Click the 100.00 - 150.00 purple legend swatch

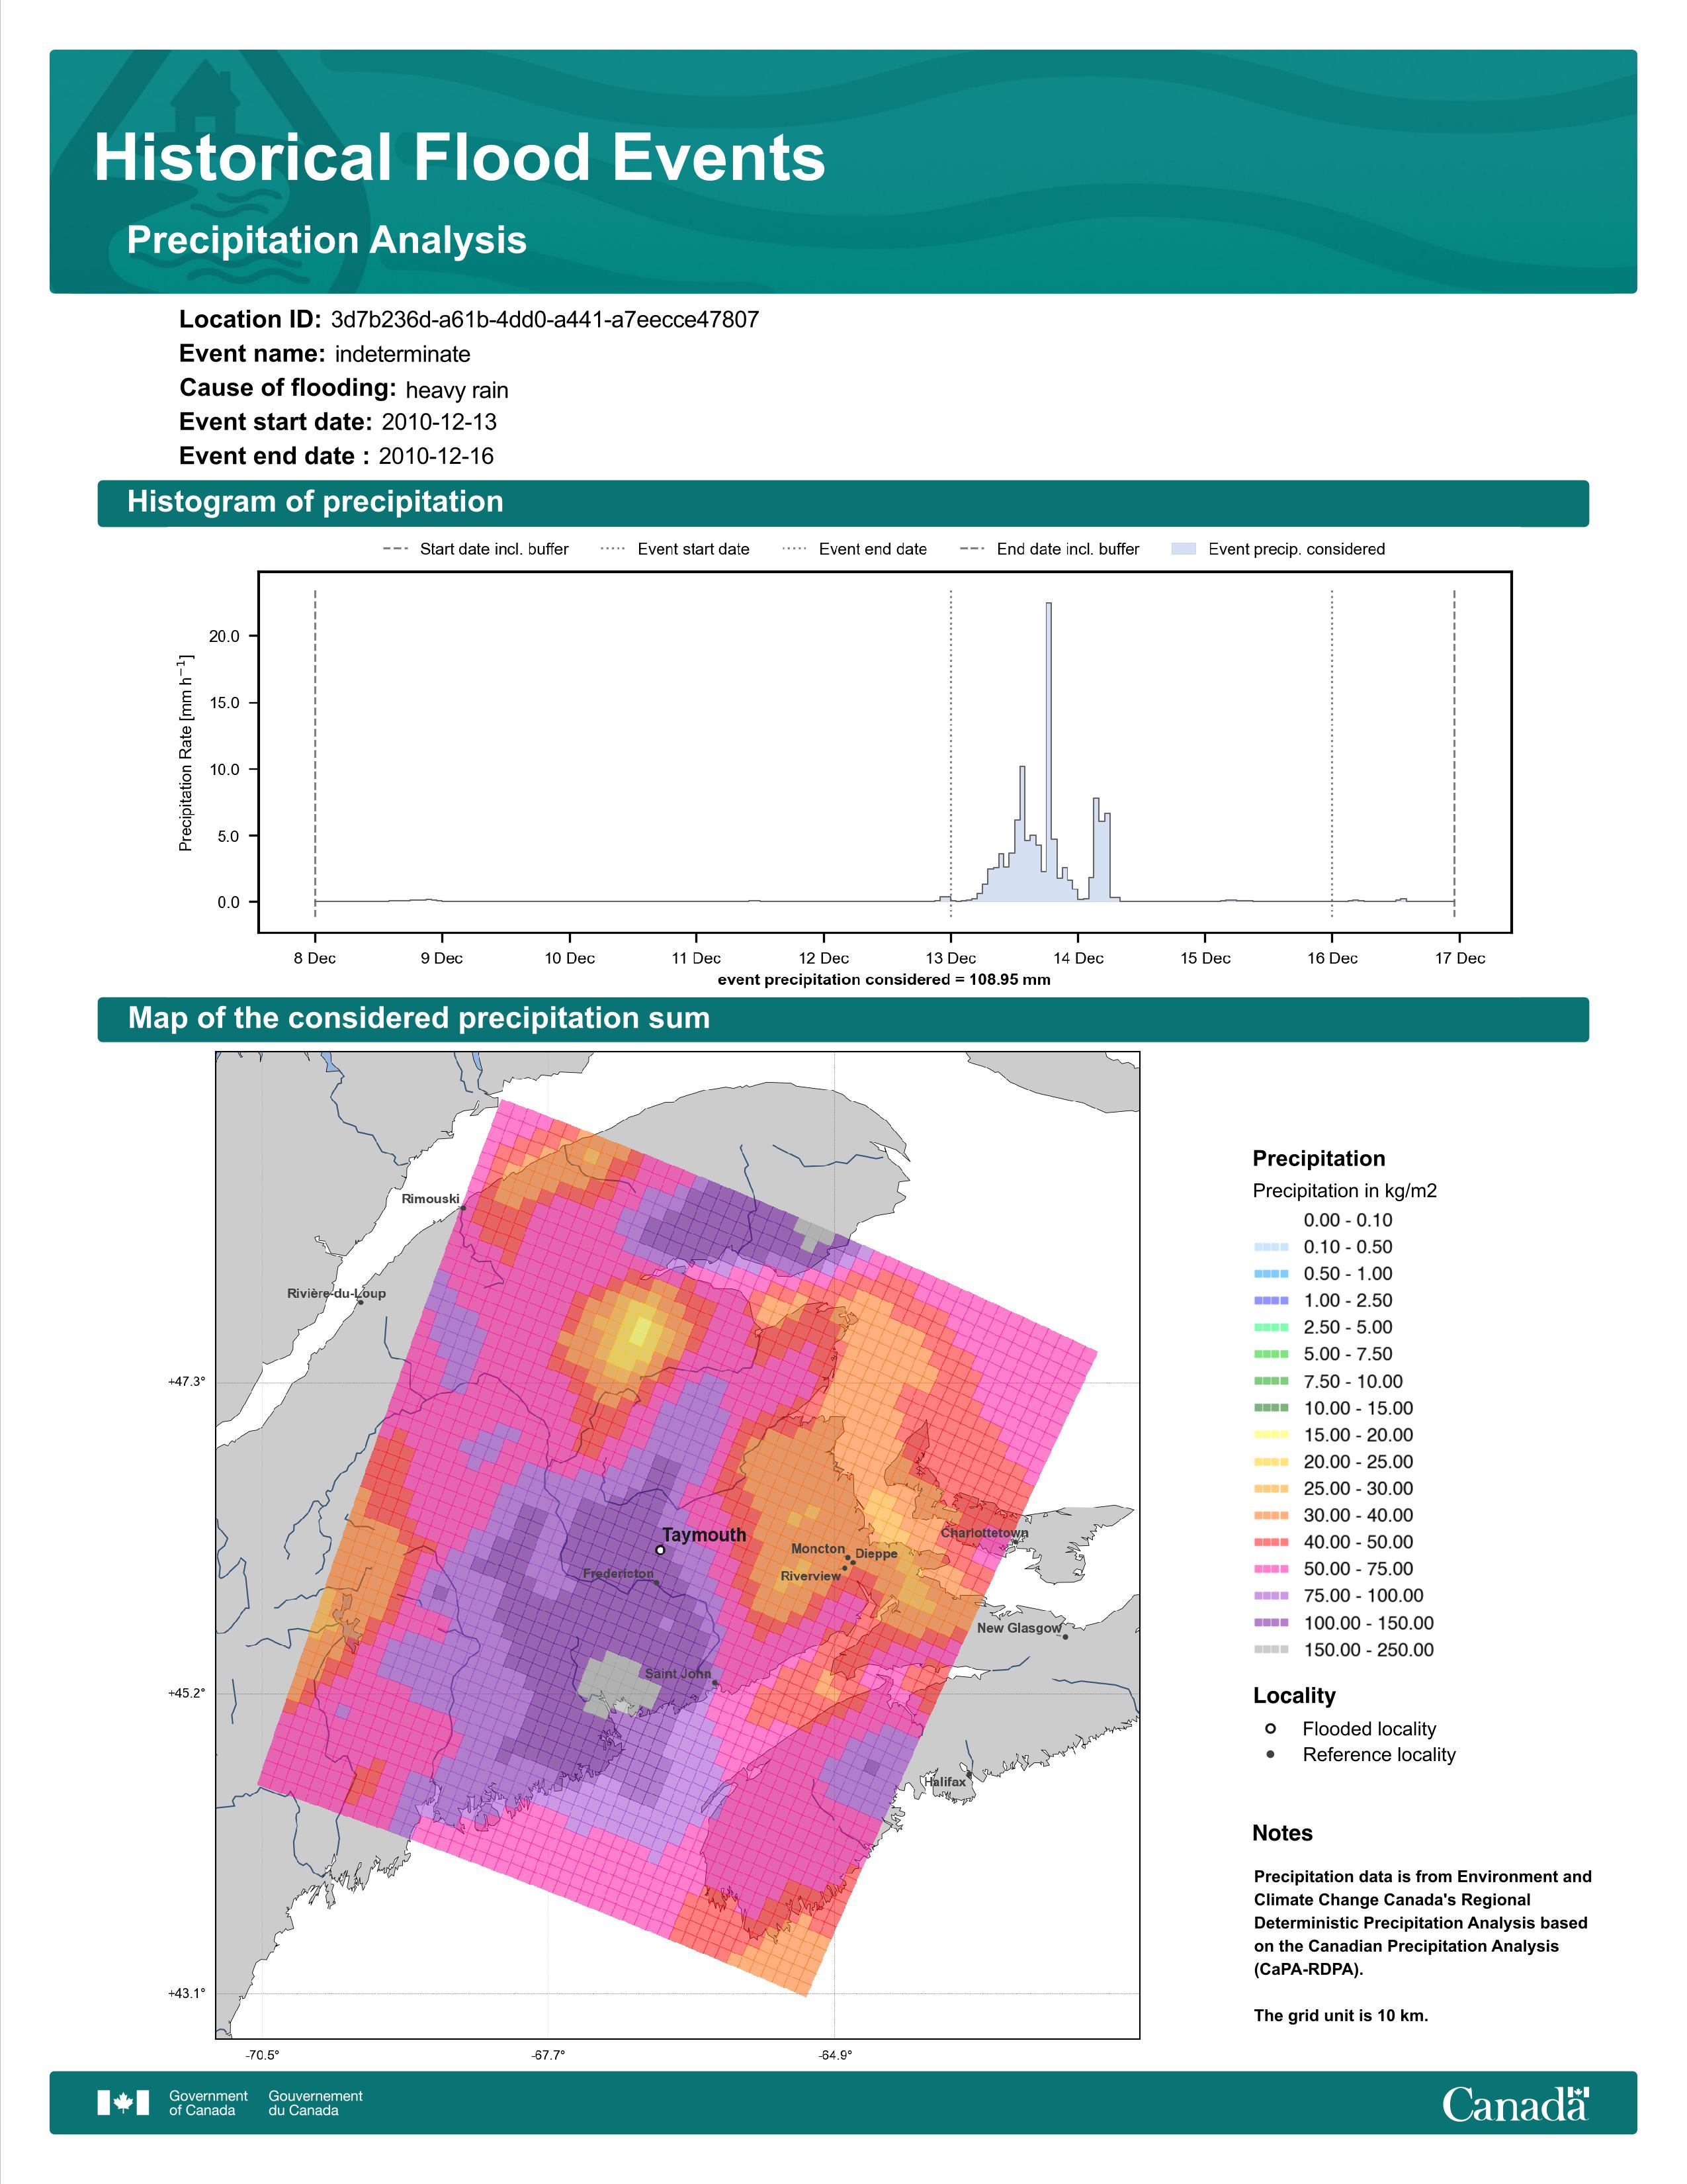[1272, 1623]
